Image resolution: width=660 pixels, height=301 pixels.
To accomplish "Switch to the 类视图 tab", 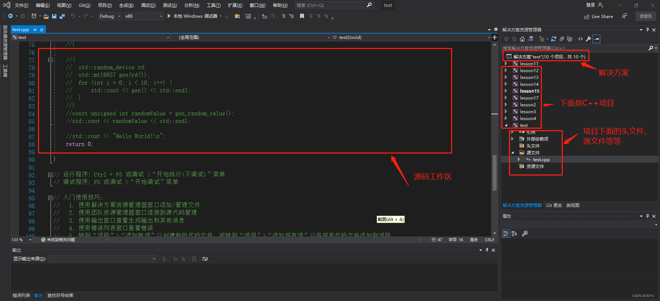I will click(x=573, y=205).
